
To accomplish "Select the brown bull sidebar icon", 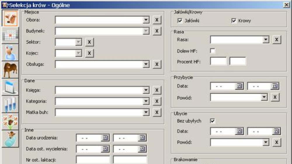I will (11, 69).
